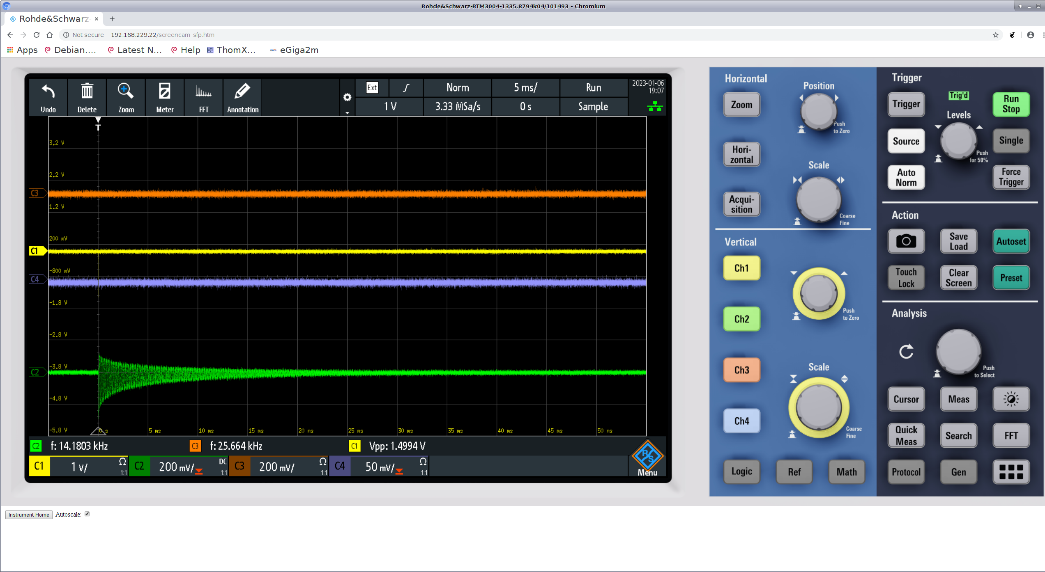Image resolution: width=1045 pixels, height=572 pixels.
Task: Open the apps grid button
Action: pos(1010,472)
